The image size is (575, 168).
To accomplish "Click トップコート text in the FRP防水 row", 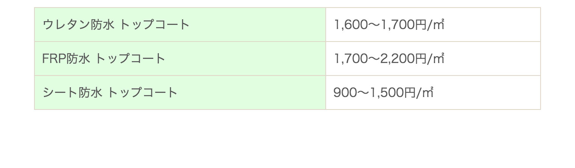I will (x=131, y=59).
